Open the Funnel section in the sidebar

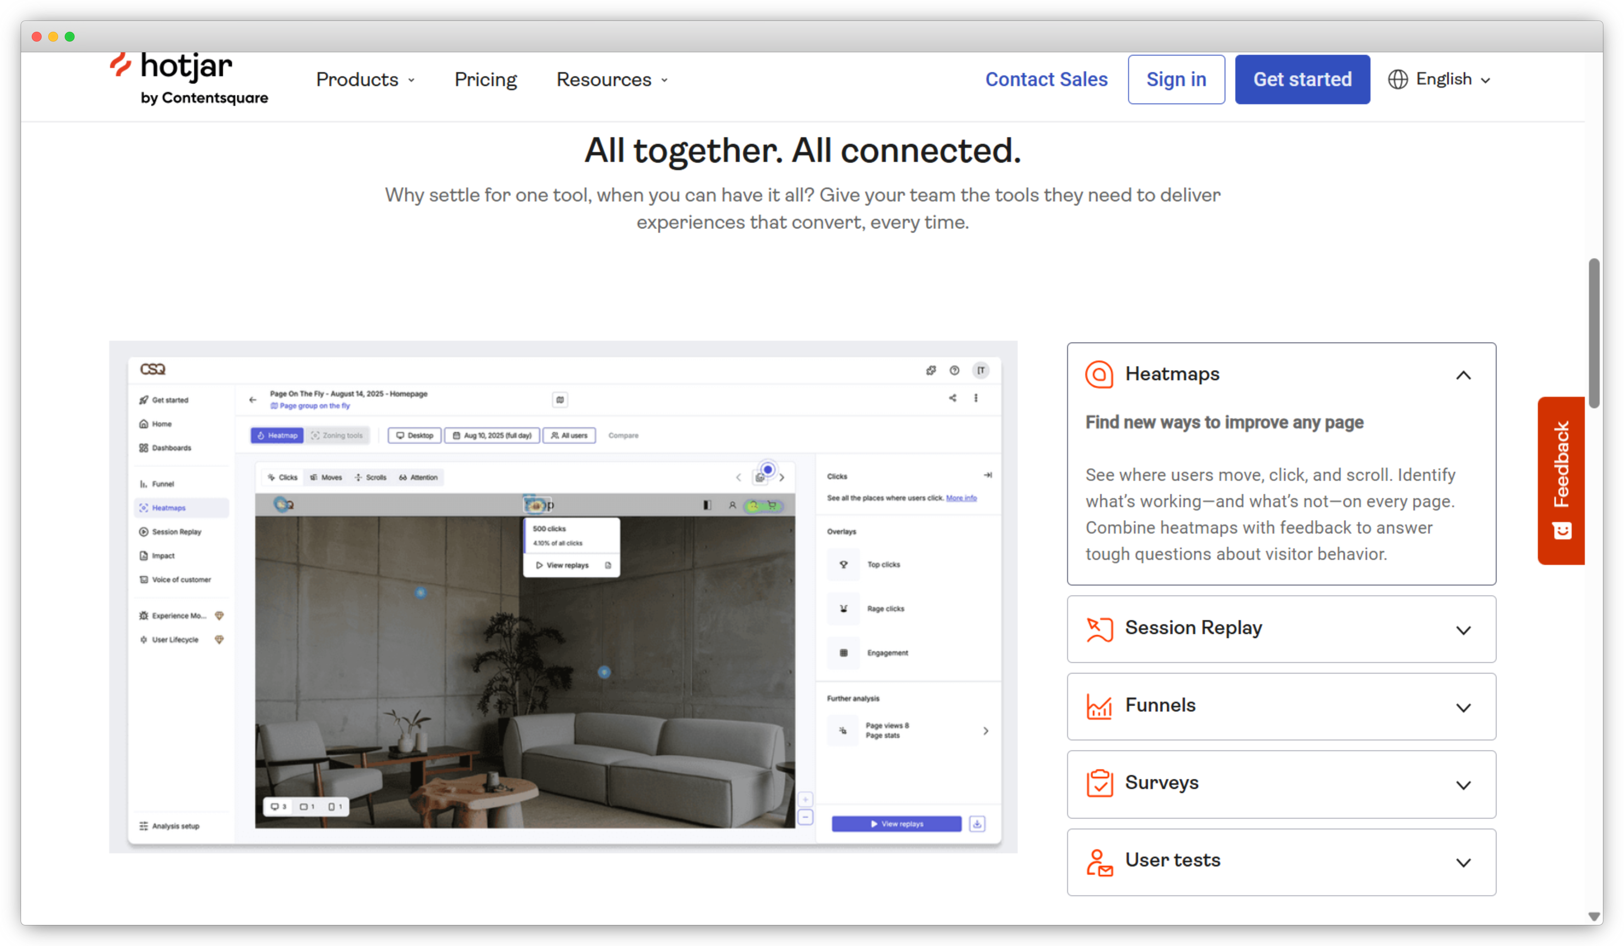tap(163, 483)
